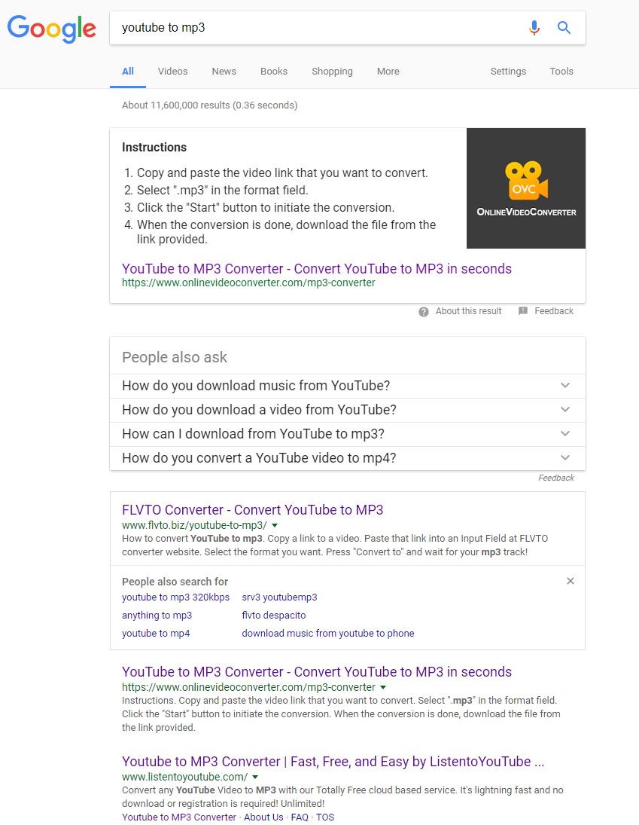
Task: Open the FLVTO Converter result link
Action: click(252, 510)
